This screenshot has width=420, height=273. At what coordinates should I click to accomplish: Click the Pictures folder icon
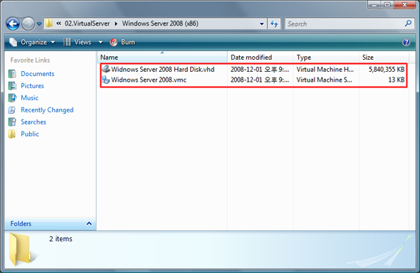[x=12, y=86]
